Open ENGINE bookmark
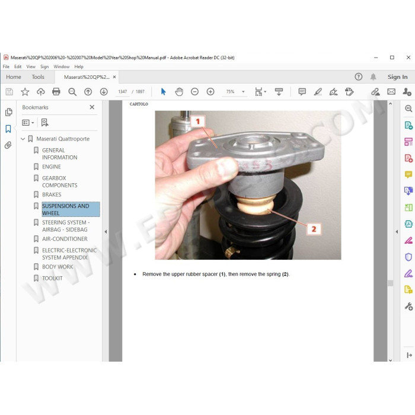 [52, 167]
